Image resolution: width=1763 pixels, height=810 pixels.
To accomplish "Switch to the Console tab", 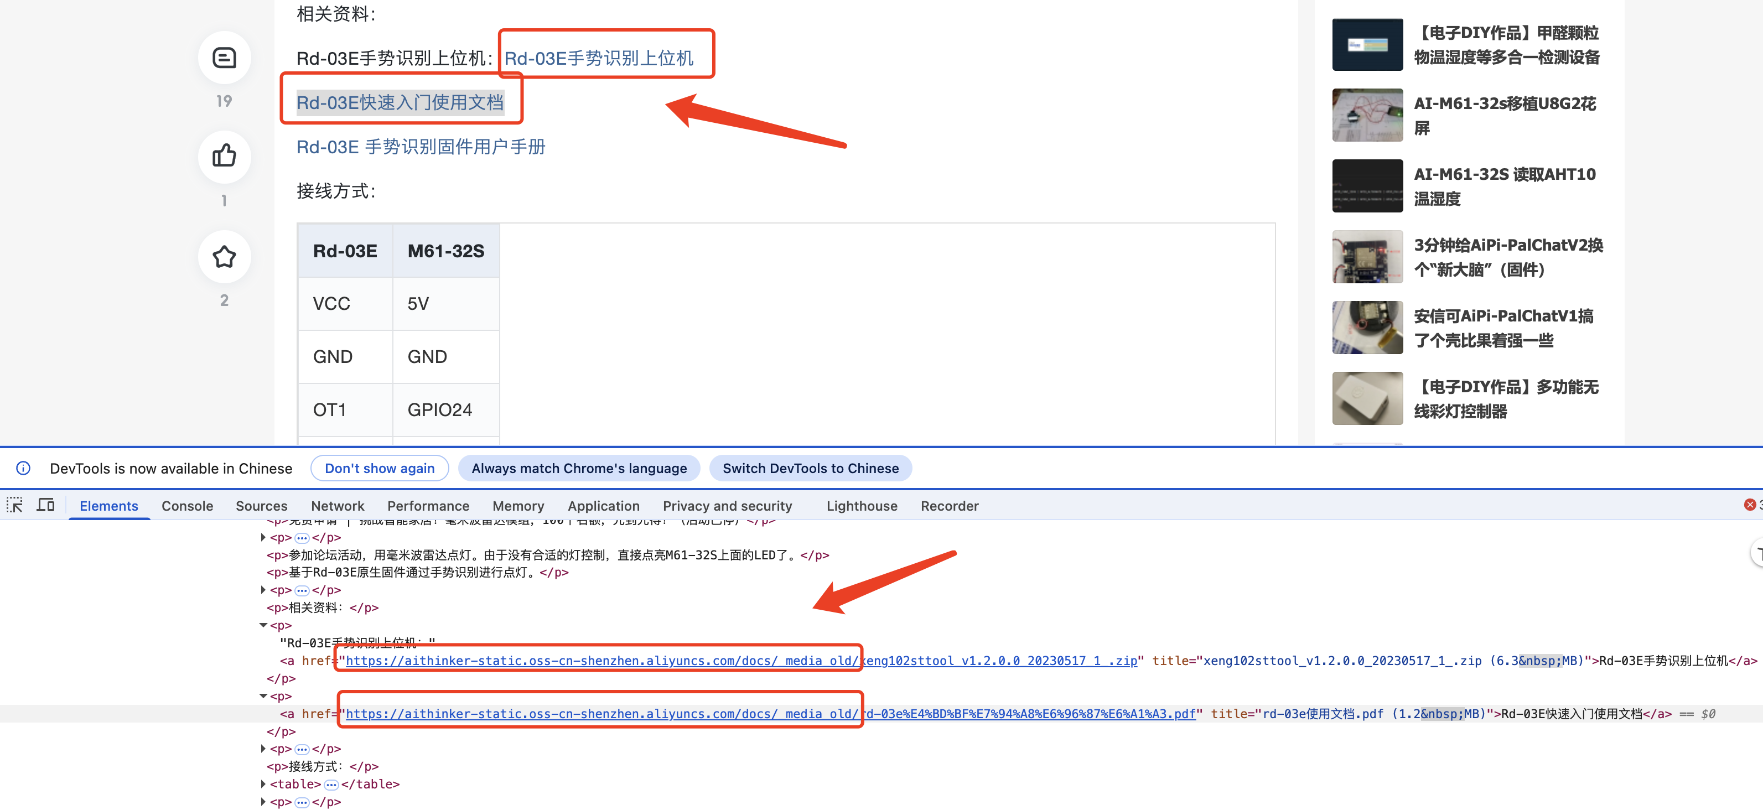I will (x=187, y=506).
